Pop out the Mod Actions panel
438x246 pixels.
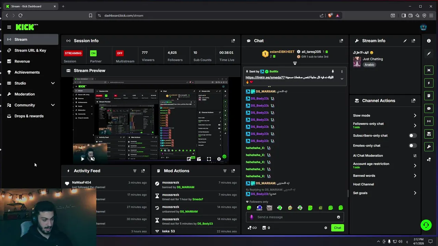(233, 171)
